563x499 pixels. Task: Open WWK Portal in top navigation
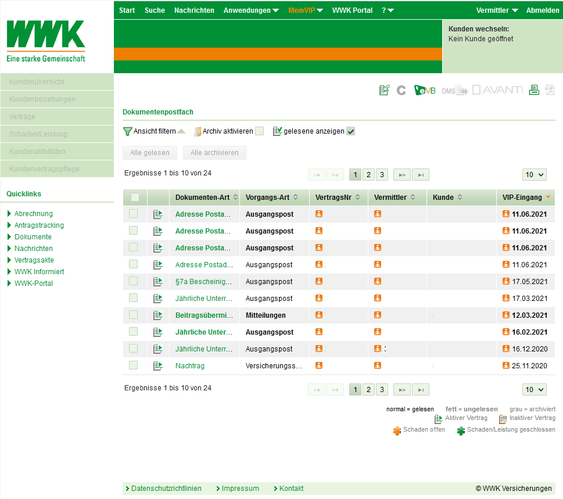[352, 10]
